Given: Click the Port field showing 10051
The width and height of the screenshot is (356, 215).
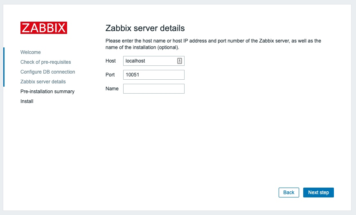Looking at the screenshot, I should point(153,75).
